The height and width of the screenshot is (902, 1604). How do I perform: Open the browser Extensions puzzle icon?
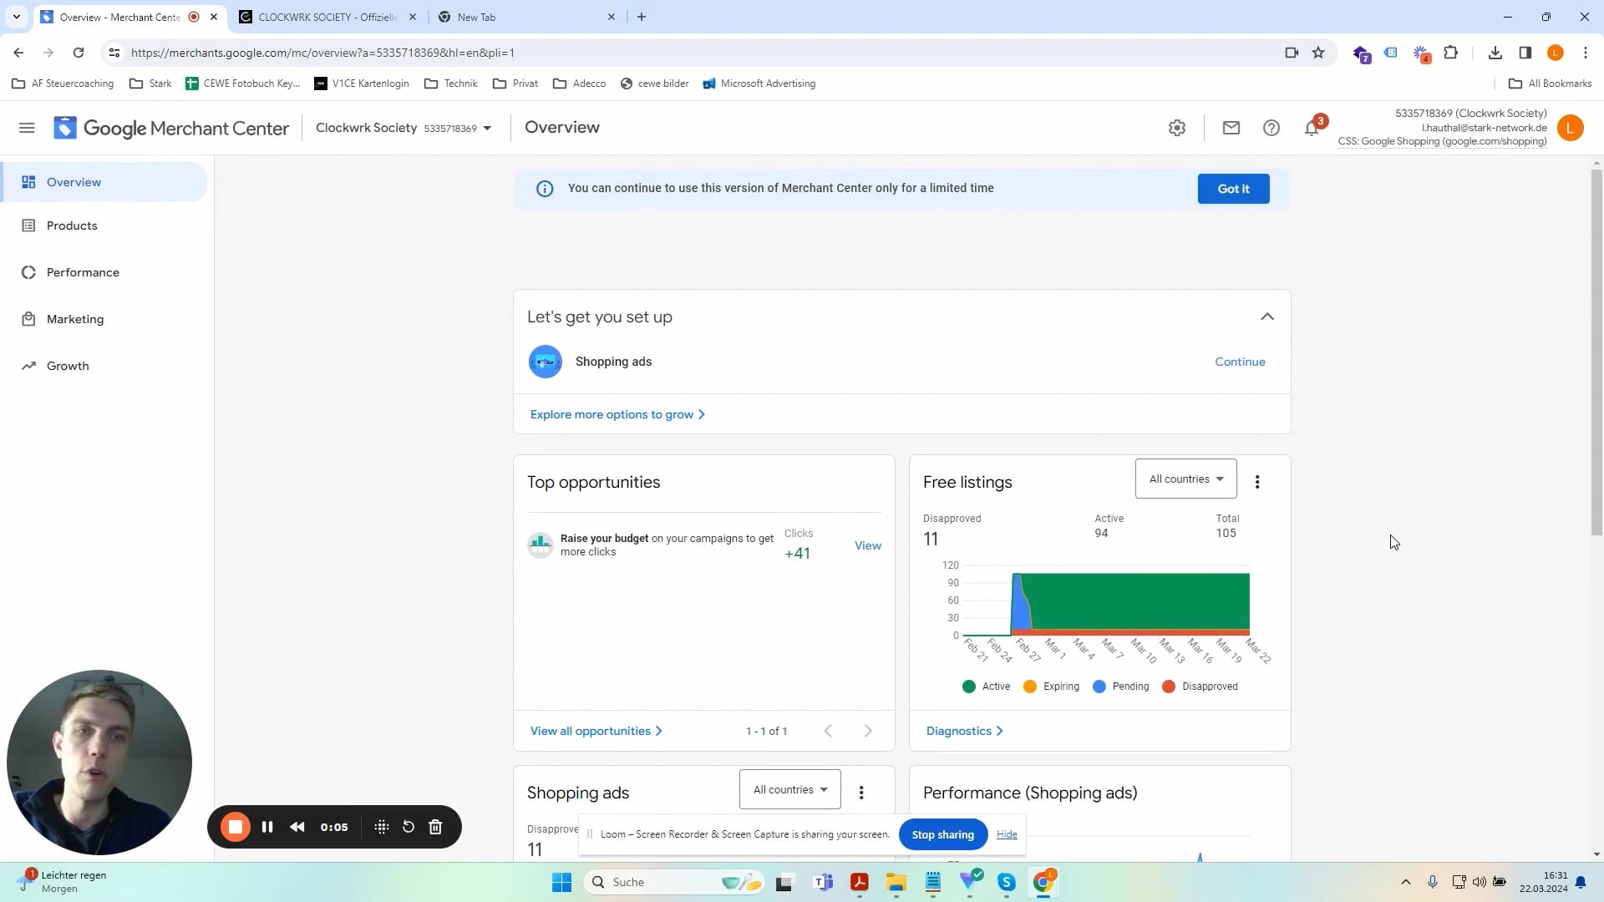pos(1451,53)
